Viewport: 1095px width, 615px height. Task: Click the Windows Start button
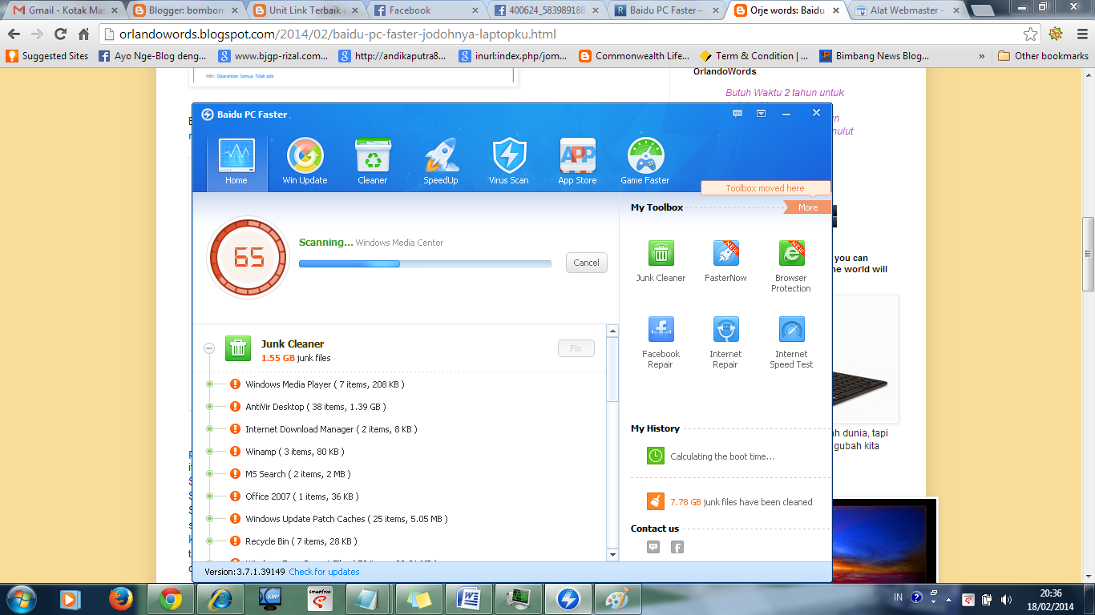[x=20, y=598]
